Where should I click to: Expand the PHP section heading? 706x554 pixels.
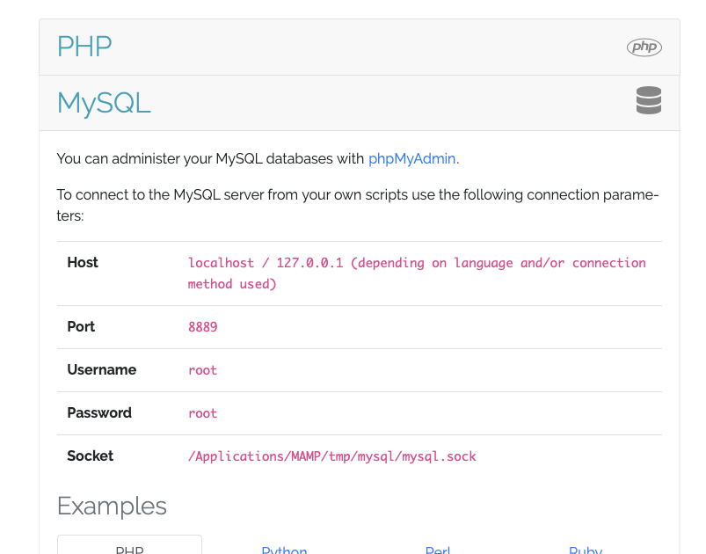(84, 47)
